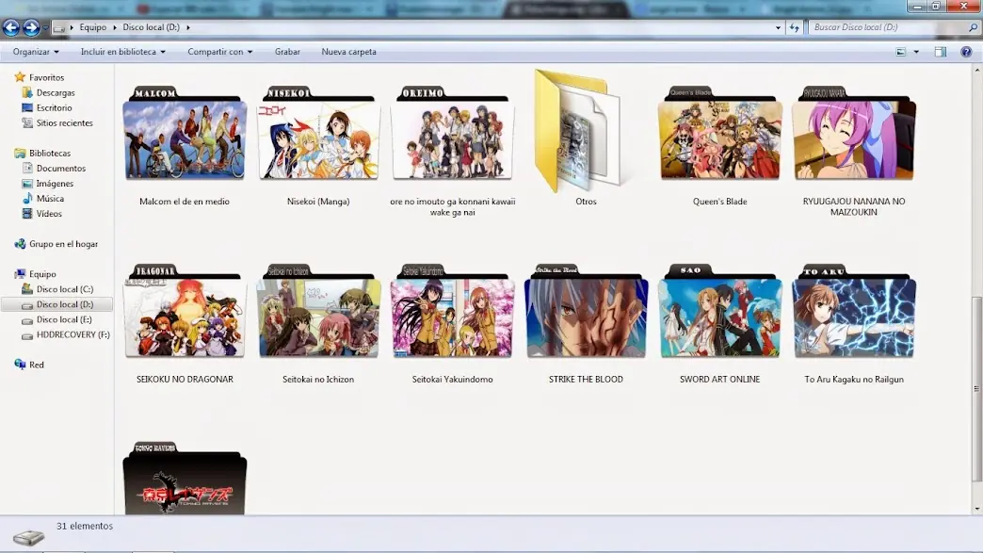
Task: Select the Queen's Blade folder icon
Action: 719,134
